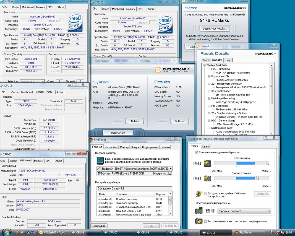This screenshot has height=236, width=295.
Task: Switch to Кулер tab in low-level settings
Action: tap(205, 146)
